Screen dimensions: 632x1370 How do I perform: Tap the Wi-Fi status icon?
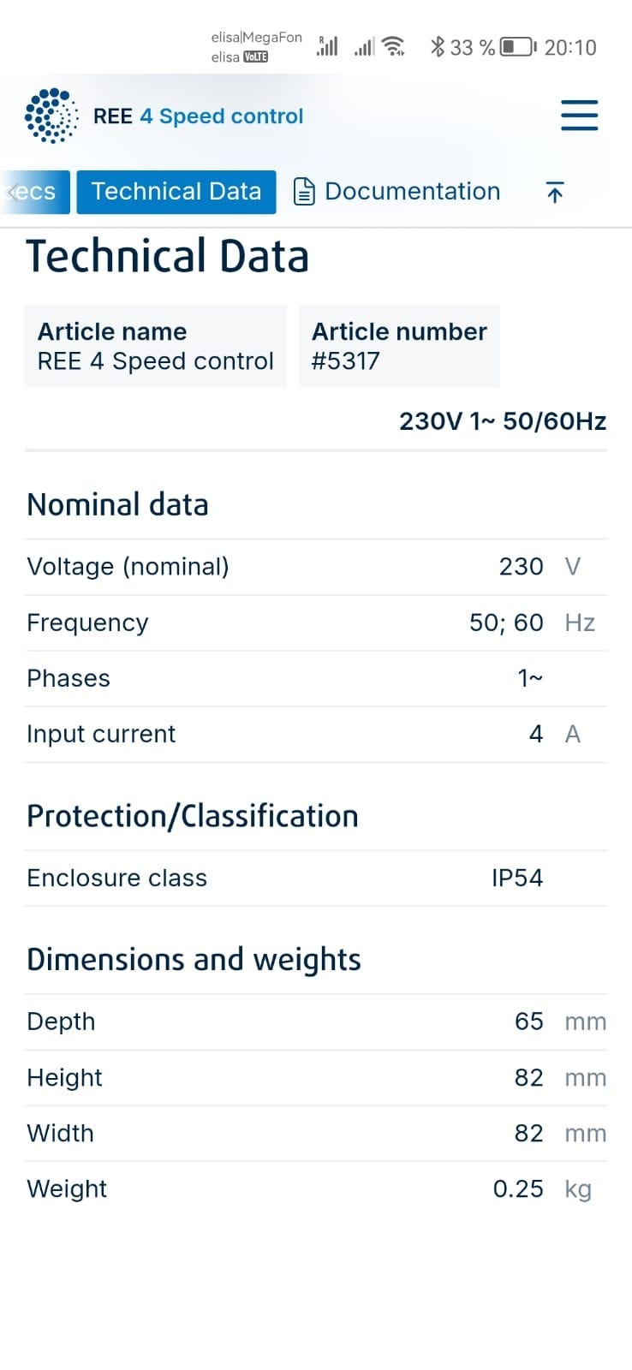pyautogui.click(x=393, y=46)
